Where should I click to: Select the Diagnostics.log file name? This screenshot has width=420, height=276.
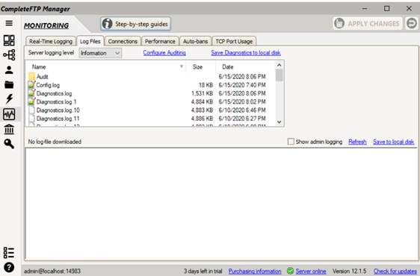54,93
